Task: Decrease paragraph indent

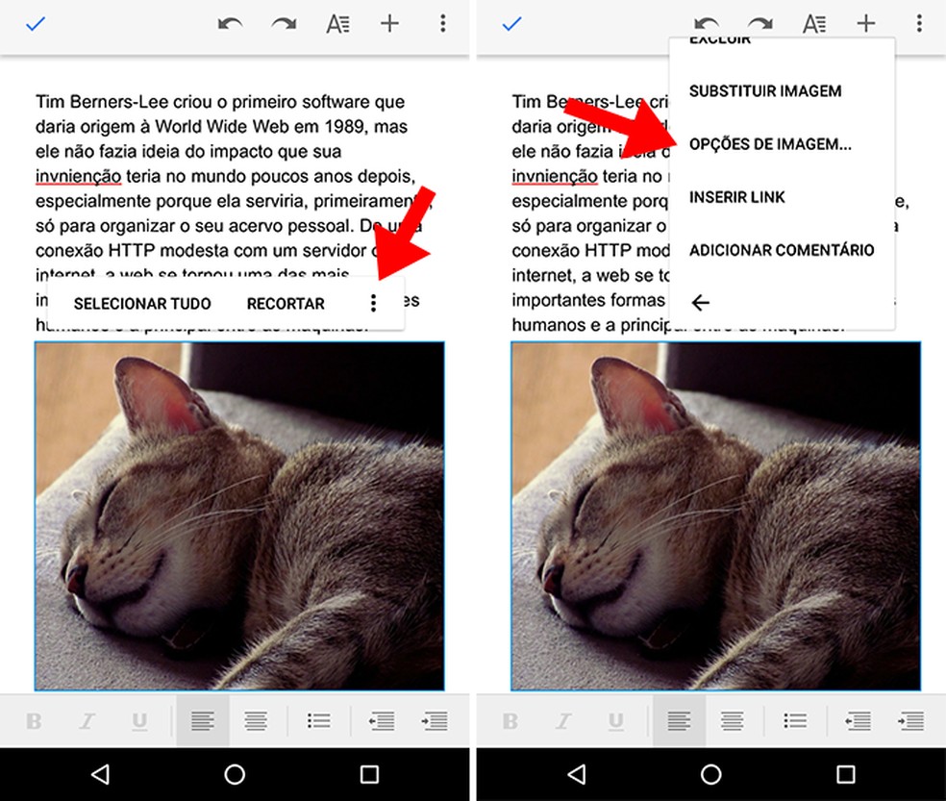Action: (381, 720)
